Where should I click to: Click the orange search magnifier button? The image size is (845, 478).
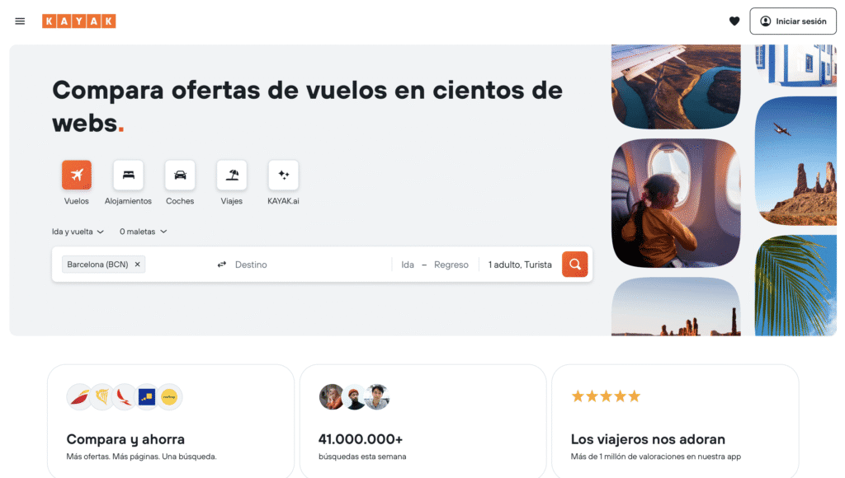[574, 265]
